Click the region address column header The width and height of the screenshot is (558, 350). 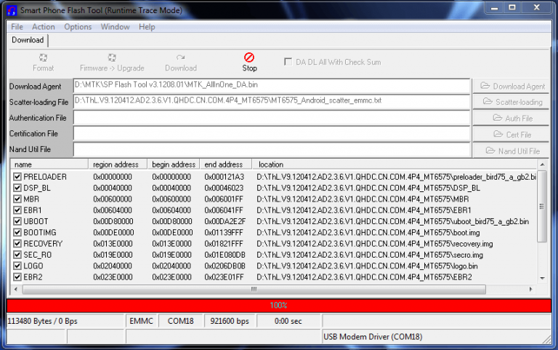click(118, 164)
